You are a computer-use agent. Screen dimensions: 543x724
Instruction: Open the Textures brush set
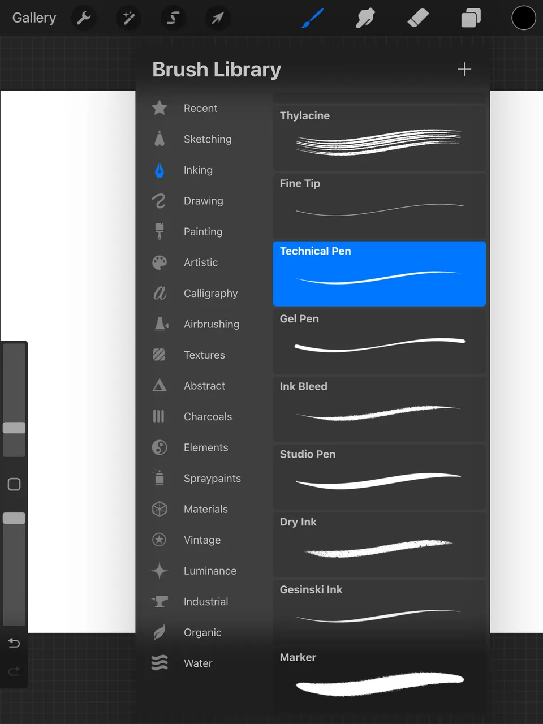click(204, 355)
